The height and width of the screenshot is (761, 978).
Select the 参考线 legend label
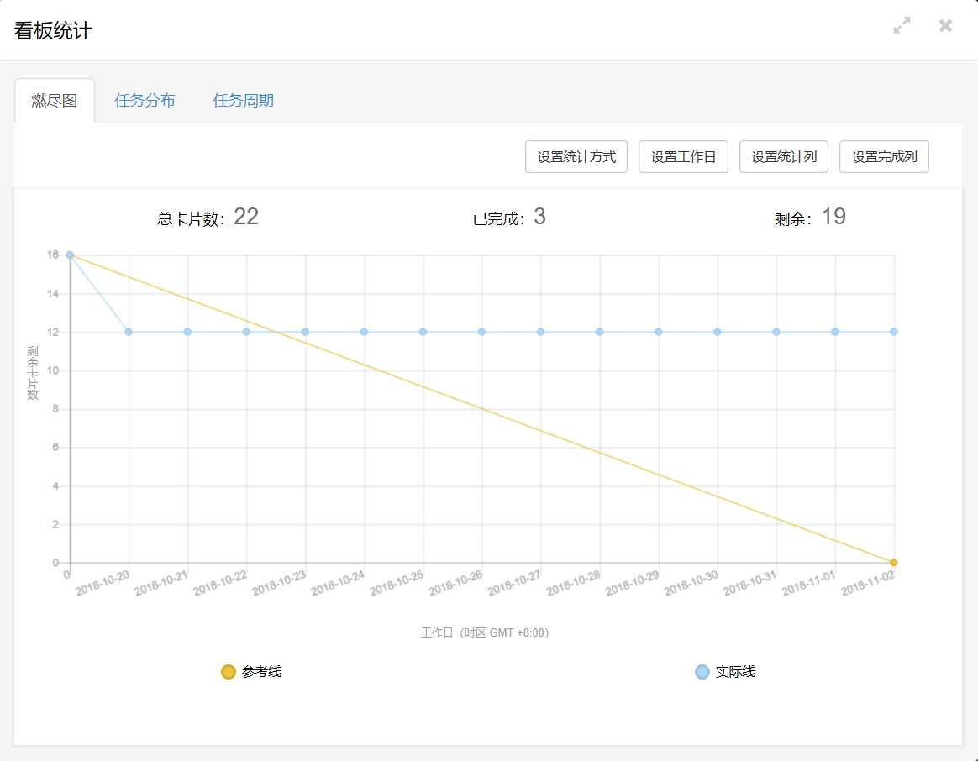coord(262,672)
